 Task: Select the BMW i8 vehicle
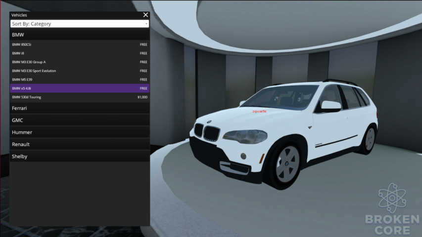point(80,53)
